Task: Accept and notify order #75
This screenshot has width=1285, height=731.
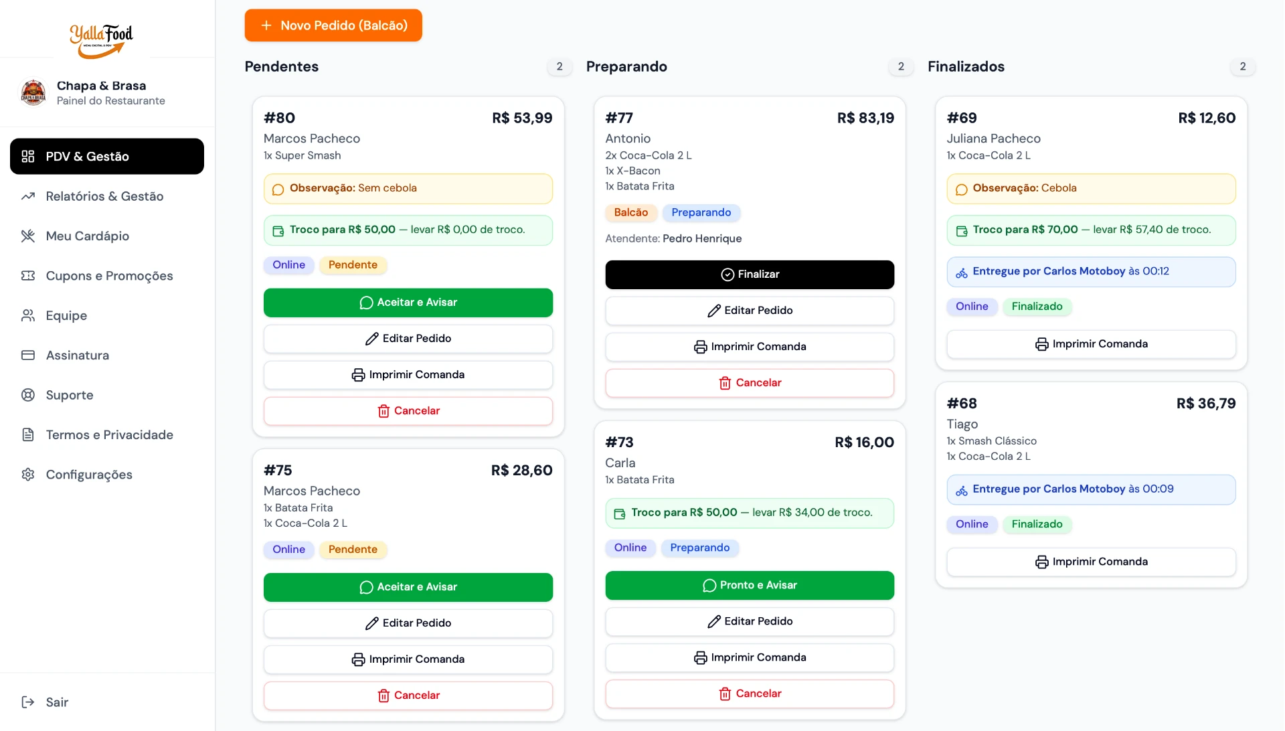Action: tap(408, 587)
